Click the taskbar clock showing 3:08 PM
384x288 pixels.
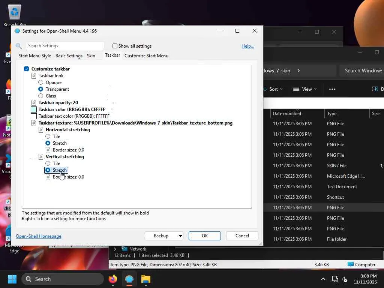pyautogui.click(x=365, y=279)
